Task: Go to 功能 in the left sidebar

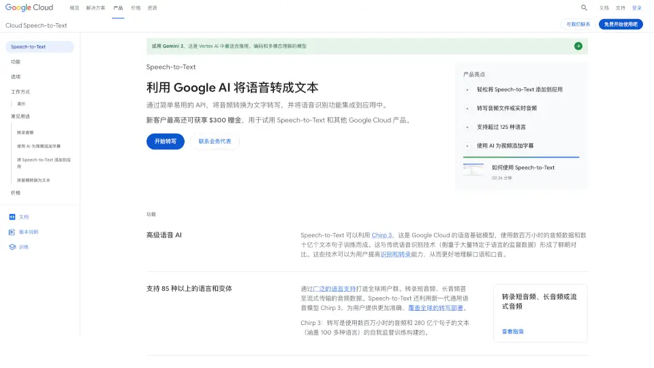Action: pyautogui.click(x=16, y=62)
